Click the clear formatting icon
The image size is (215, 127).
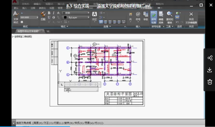66,22
